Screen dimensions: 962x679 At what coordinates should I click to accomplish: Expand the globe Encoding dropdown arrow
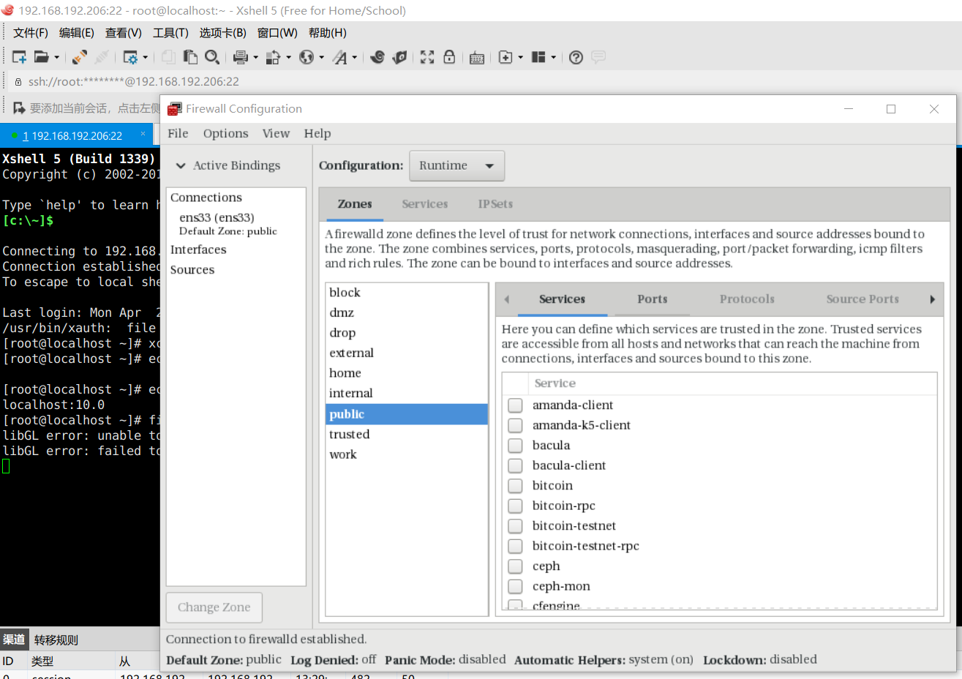321,57
